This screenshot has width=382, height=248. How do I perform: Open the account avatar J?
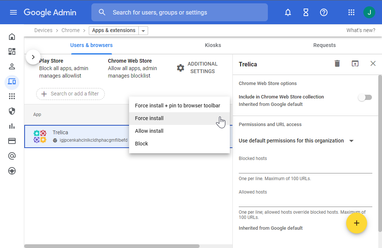(369, 12)
